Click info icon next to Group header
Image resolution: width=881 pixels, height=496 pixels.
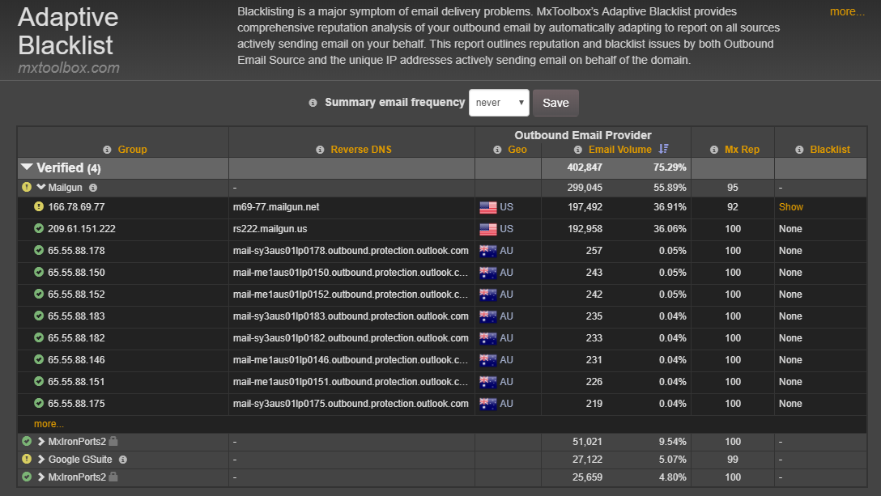[x=107, y=150]
